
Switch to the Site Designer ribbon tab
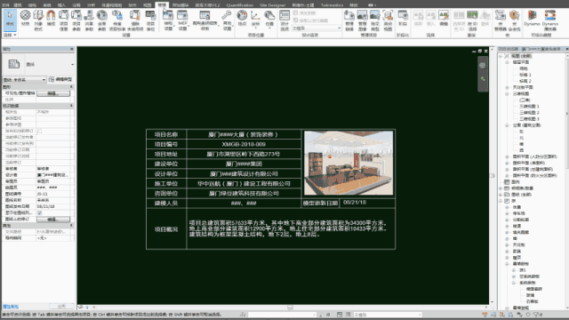tap(273, 5)
